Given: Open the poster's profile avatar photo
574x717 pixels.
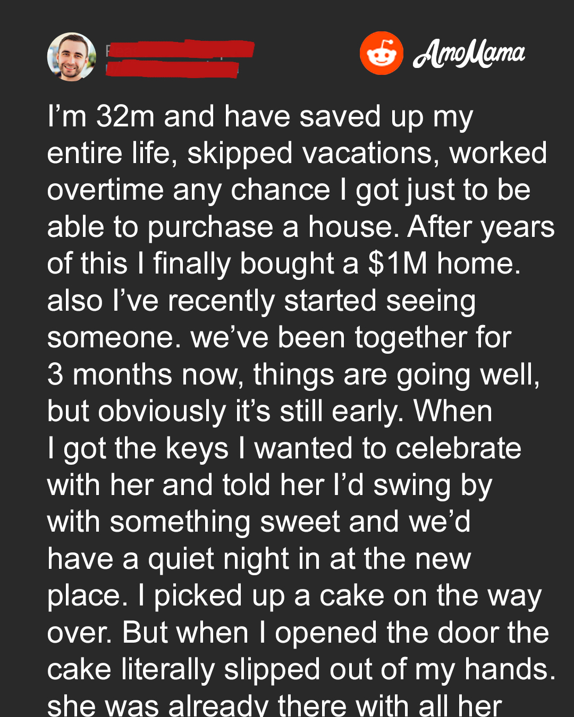Looking at the screenshot, I should [72, 57].
